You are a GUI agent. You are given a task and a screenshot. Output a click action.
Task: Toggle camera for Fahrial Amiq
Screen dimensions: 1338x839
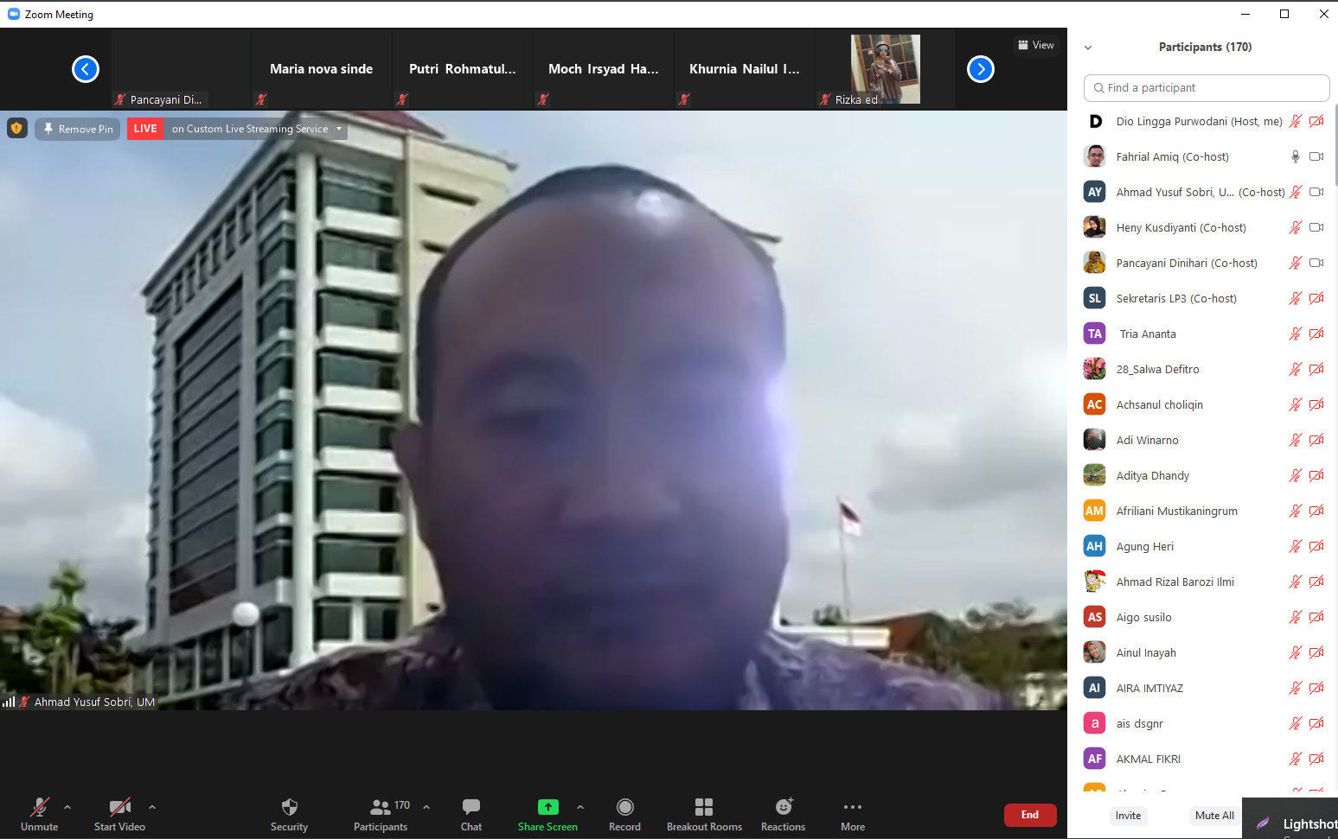[x=1316, y=156]
